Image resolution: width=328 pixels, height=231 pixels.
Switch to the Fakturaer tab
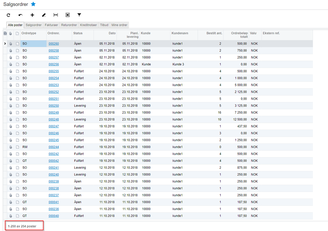51,25
